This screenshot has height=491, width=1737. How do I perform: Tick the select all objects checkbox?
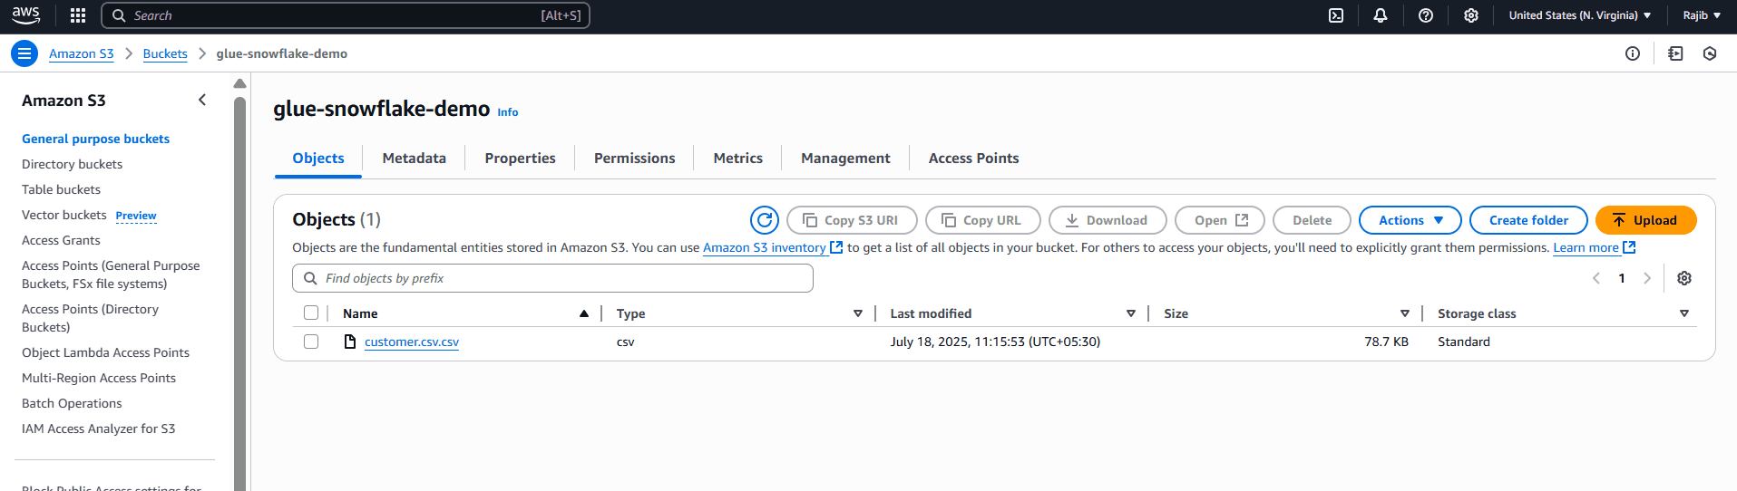tap(311, 313)
